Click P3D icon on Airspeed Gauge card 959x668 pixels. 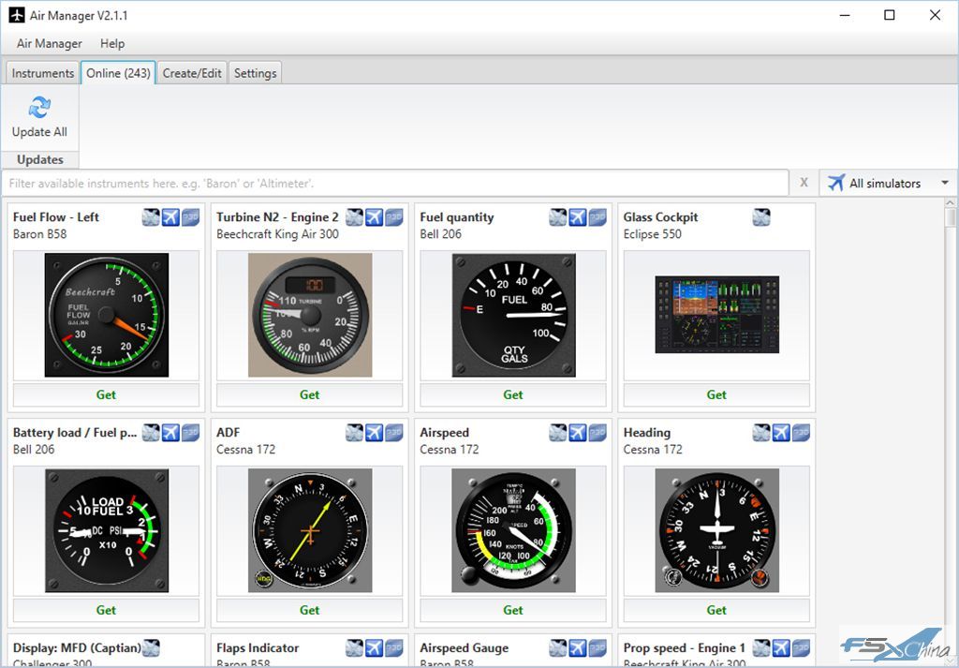tap(598, 647)
